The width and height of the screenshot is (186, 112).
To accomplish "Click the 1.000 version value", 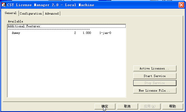I will point(87,33).
